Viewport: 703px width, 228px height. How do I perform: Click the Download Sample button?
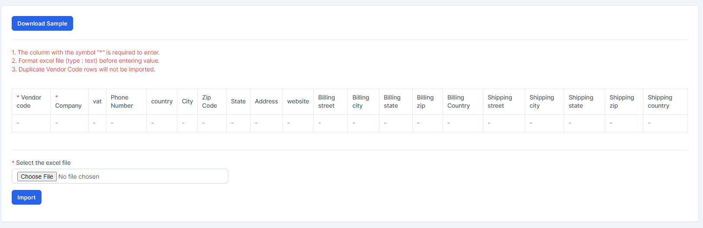[42, 23]
